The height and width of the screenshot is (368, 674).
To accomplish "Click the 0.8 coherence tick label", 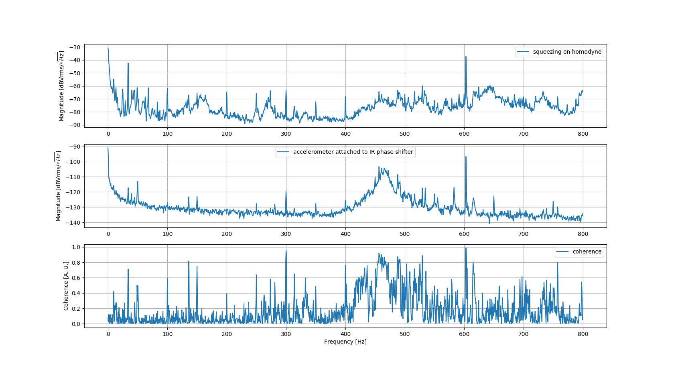I will [76, 263].
